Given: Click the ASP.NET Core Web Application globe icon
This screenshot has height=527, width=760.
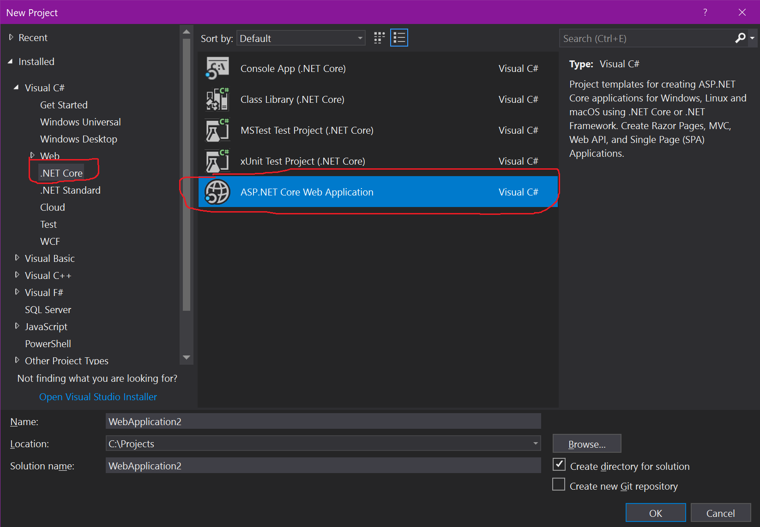Looking at the screenshot, I should pyautogui.click(x=217, y=192).
